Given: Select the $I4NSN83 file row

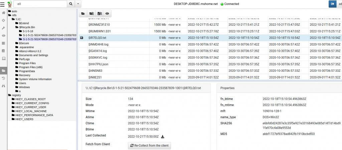Looking at the screenshot, I should pos(210,71).
